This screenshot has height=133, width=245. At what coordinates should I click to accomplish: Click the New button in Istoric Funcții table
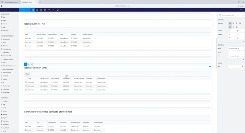pyautogui.click(x=28, y=74)
